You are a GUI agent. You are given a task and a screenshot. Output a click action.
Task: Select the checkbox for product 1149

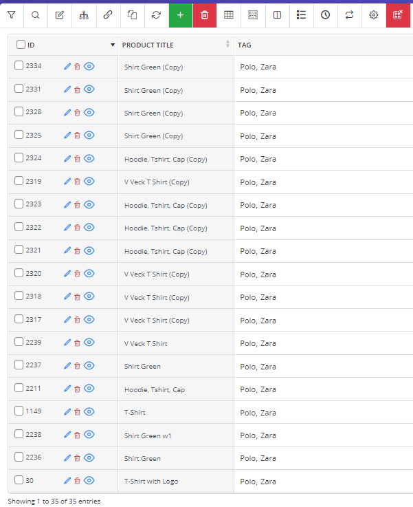[19, 411]
